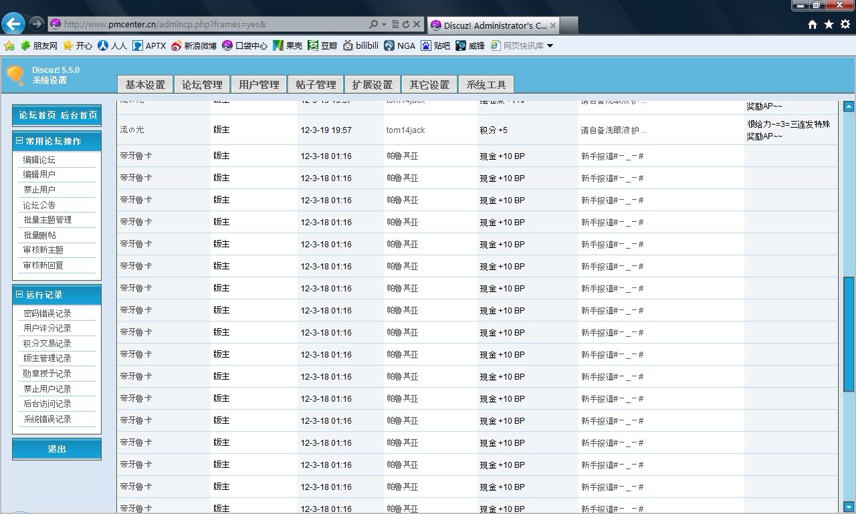Open the Favorites star icon

[829, 24]
